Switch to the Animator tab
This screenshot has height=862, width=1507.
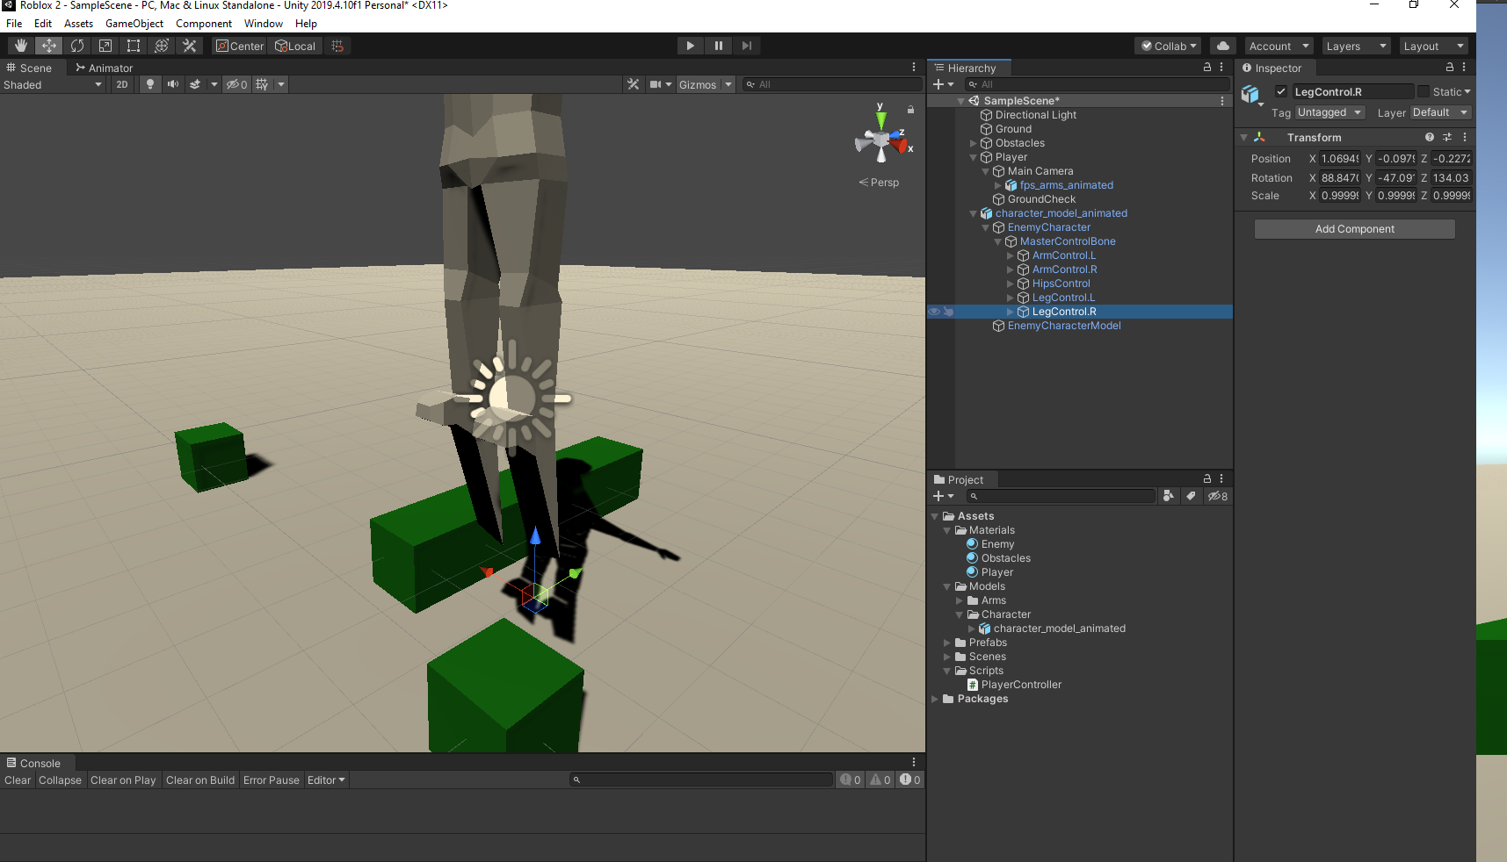(x=104, y=68)
